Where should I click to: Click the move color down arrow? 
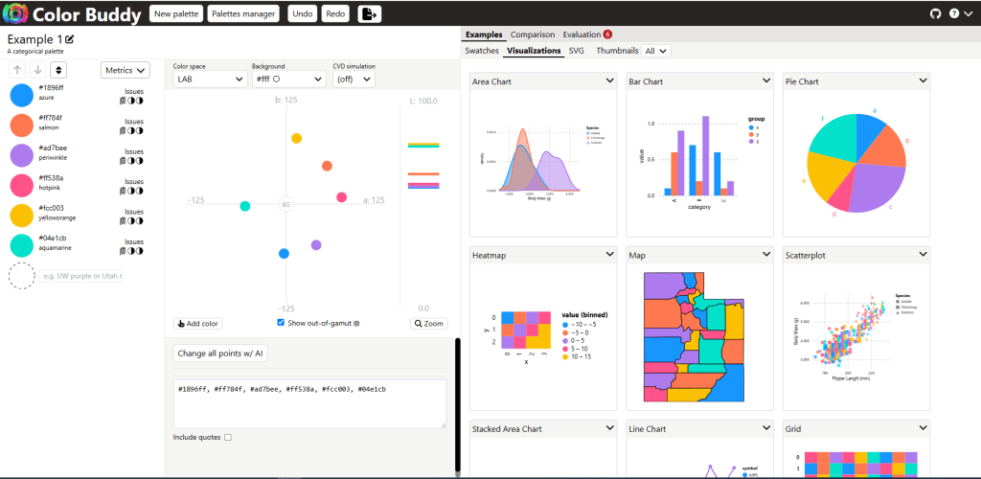click(37, 70)
